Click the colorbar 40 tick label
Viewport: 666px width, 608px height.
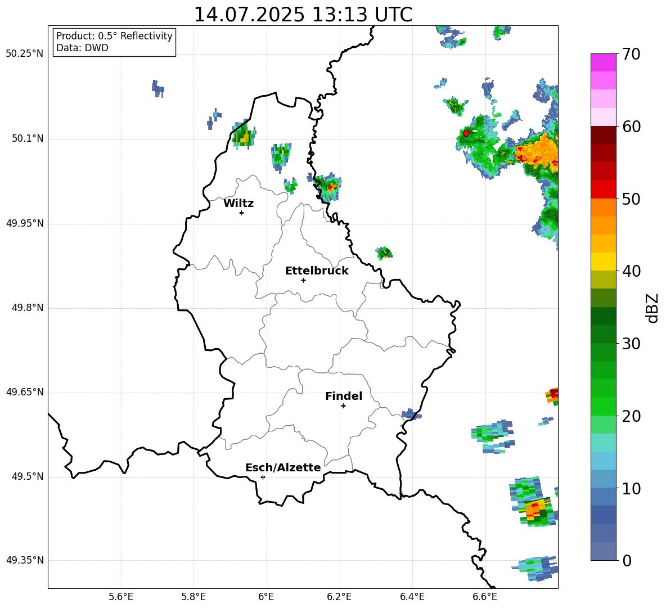point(632,271)
